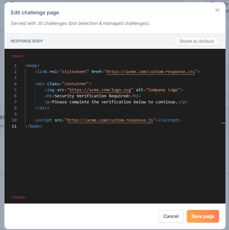
Task: Click line number 3 in editor gutter
Action: [x=15, y=78]
